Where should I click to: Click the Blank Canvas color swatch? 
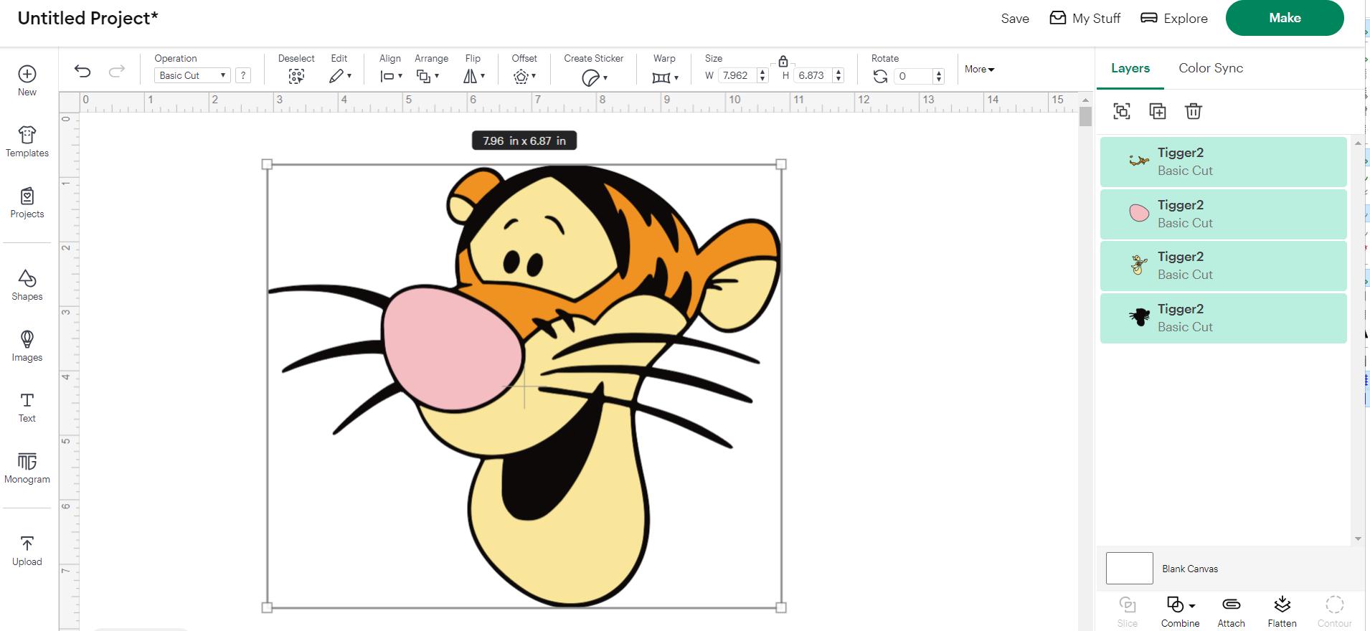tap(1130, 569)
